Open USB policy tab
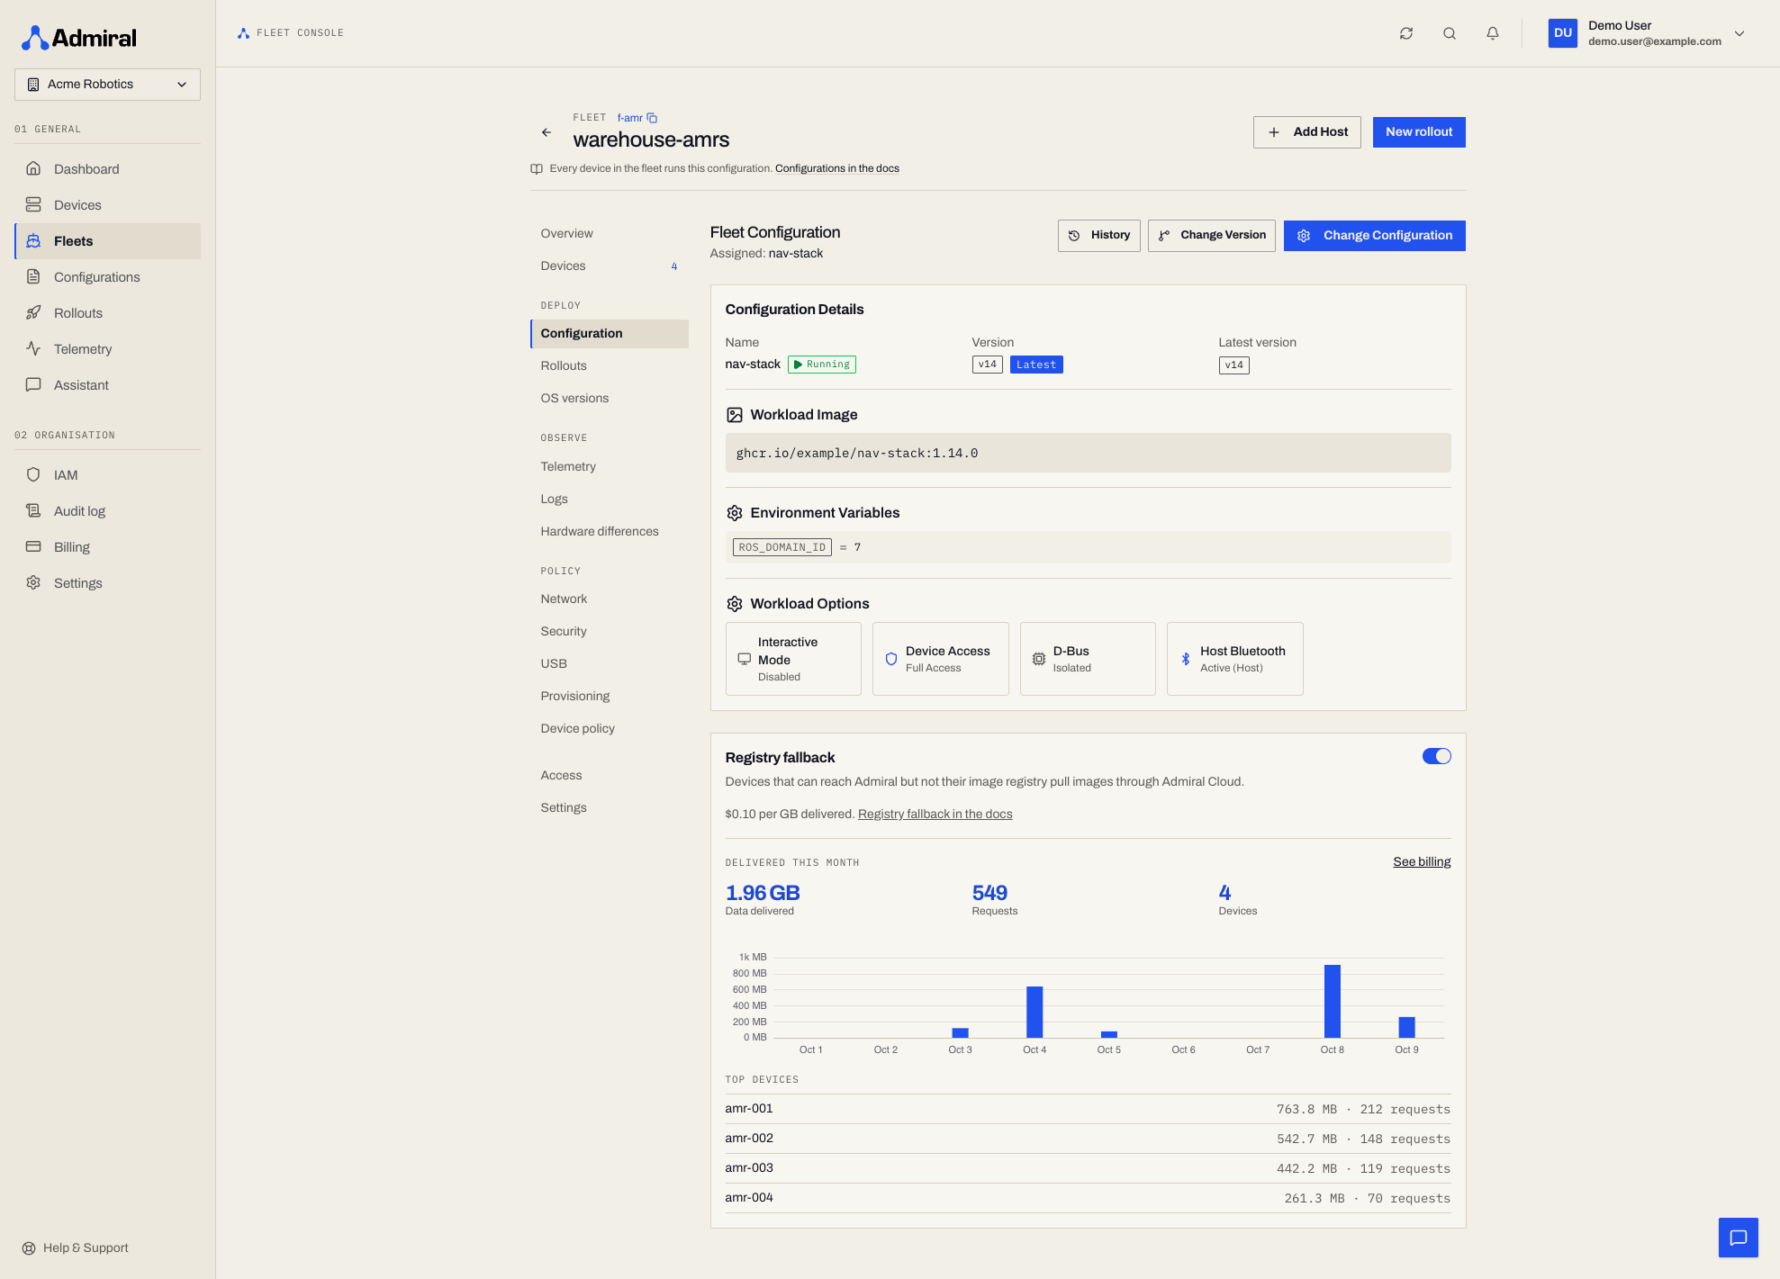The image size is (1780, 1279). tap(610, 663)
